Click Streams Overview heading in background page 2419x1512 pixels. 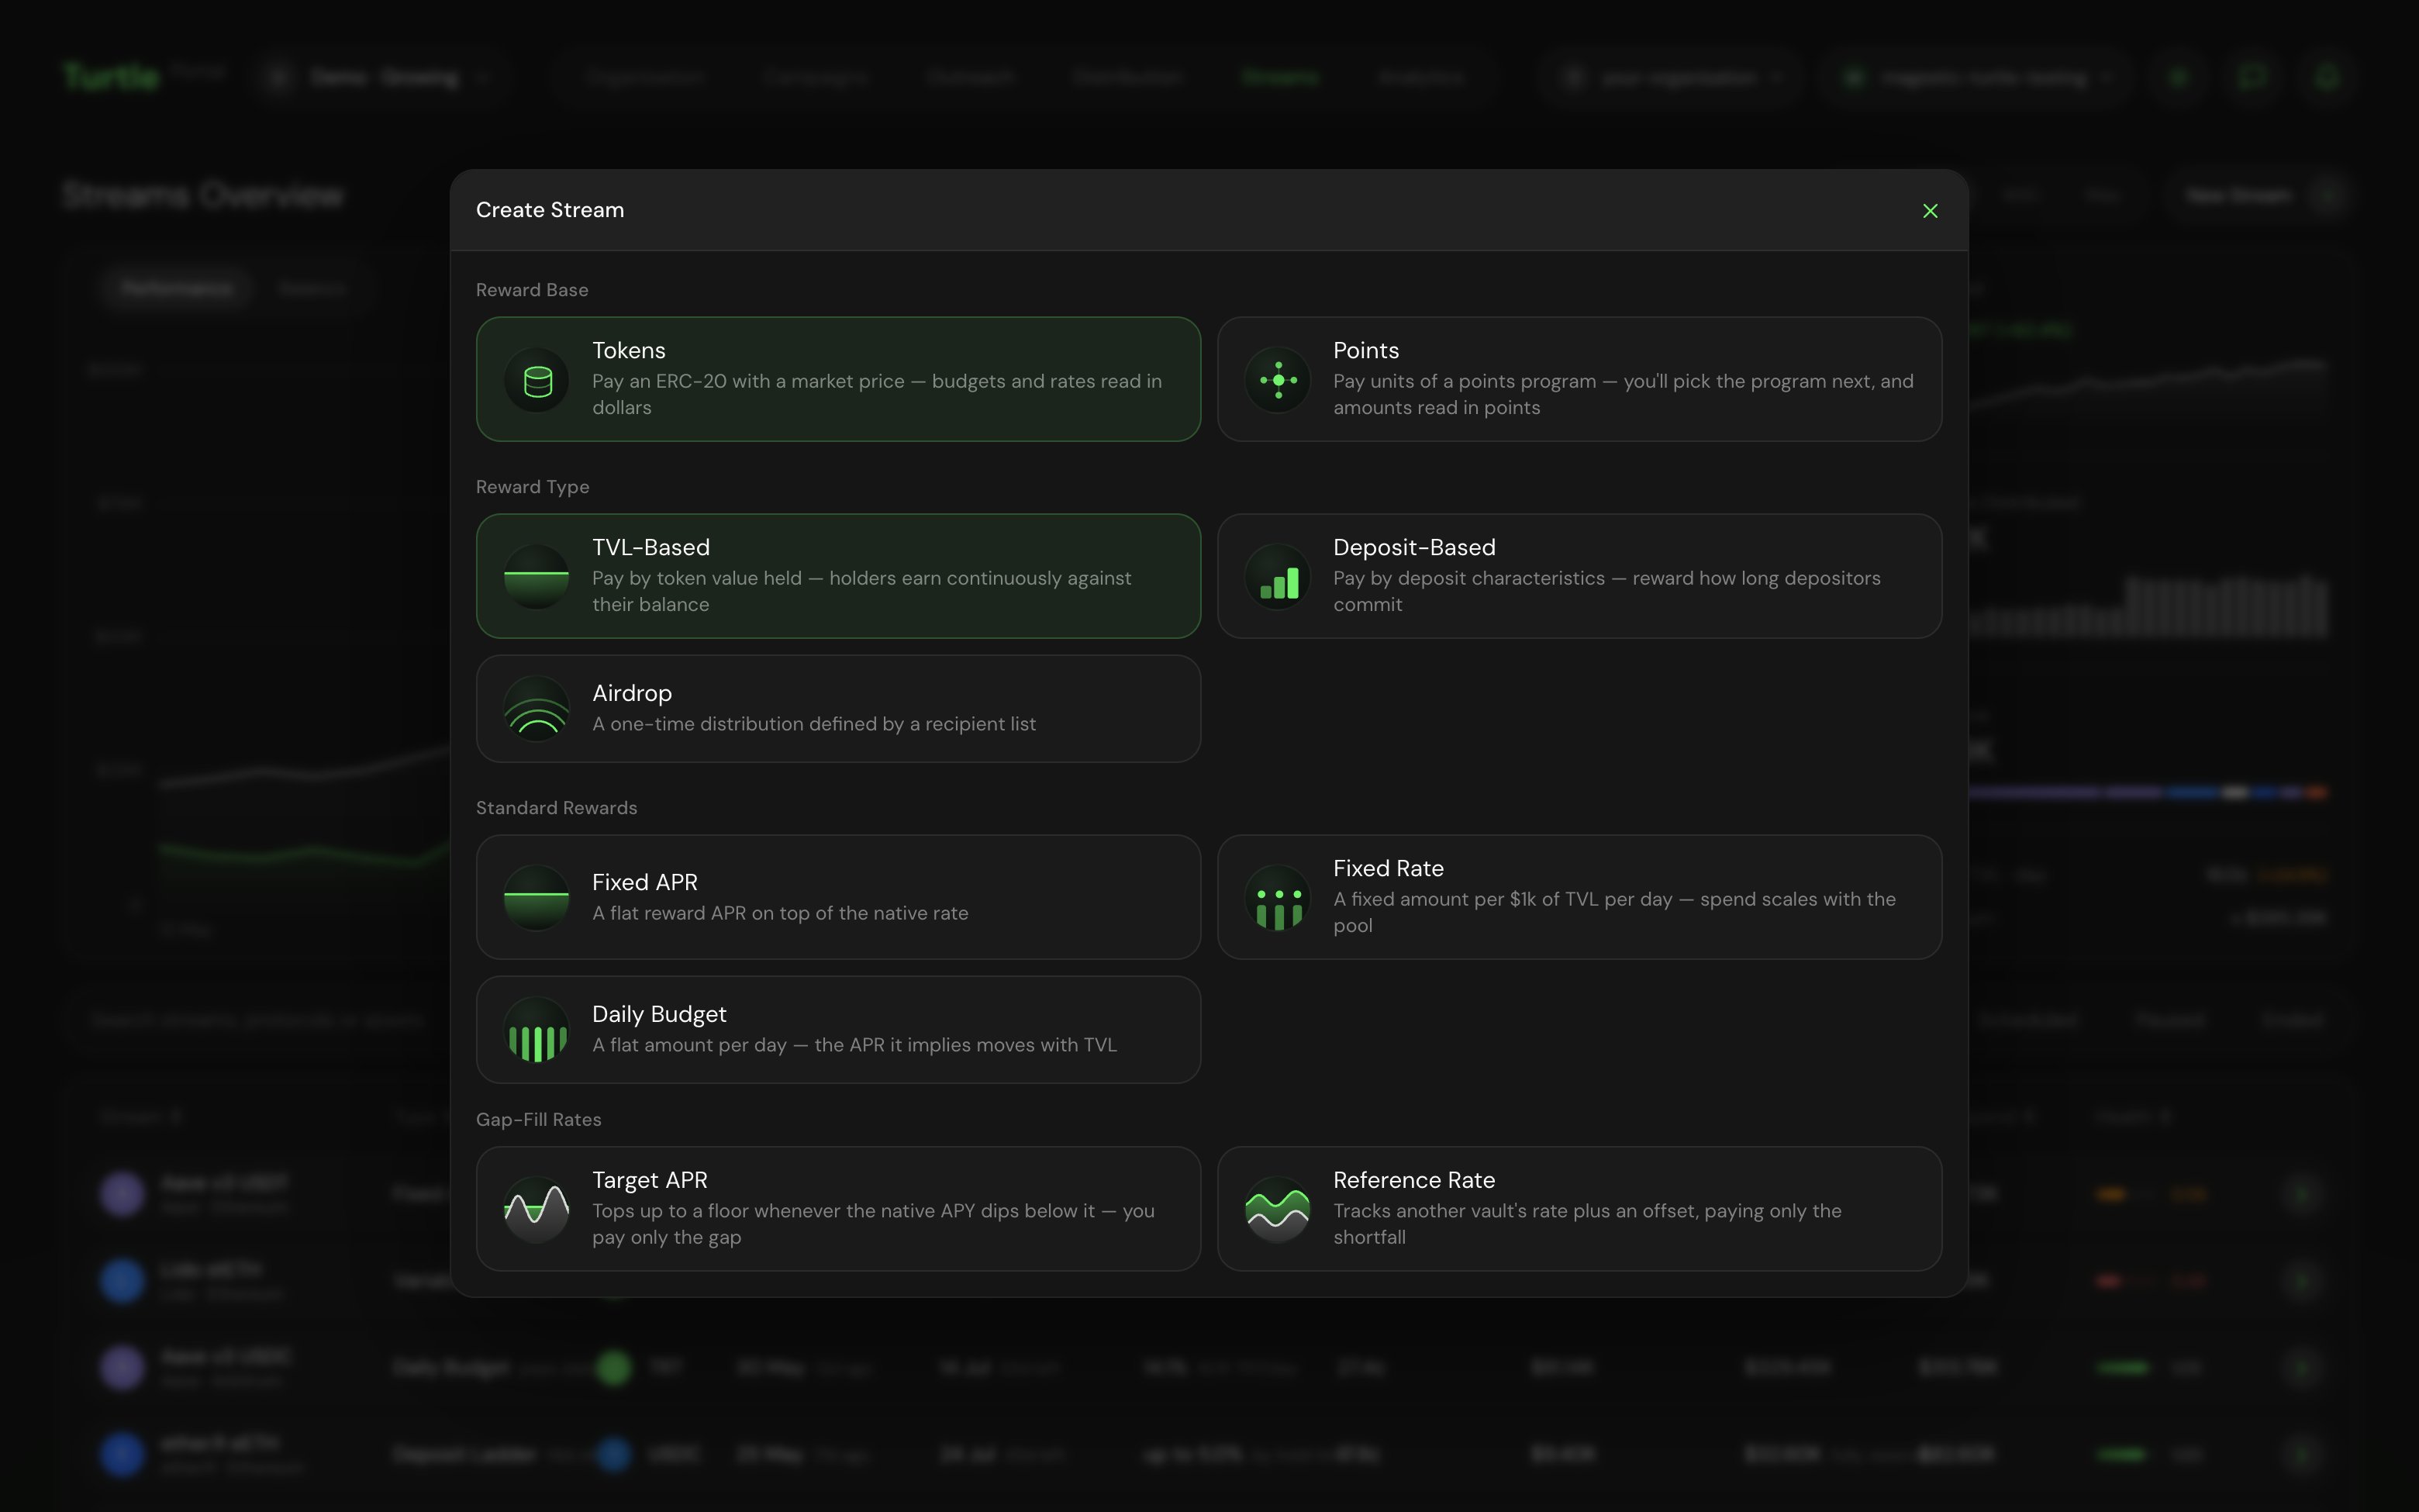click(203, 195)
